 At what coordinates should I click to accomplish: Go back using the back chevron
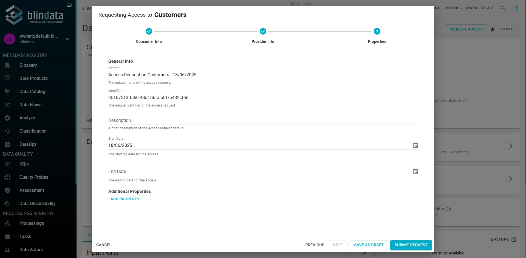[83, 9]
